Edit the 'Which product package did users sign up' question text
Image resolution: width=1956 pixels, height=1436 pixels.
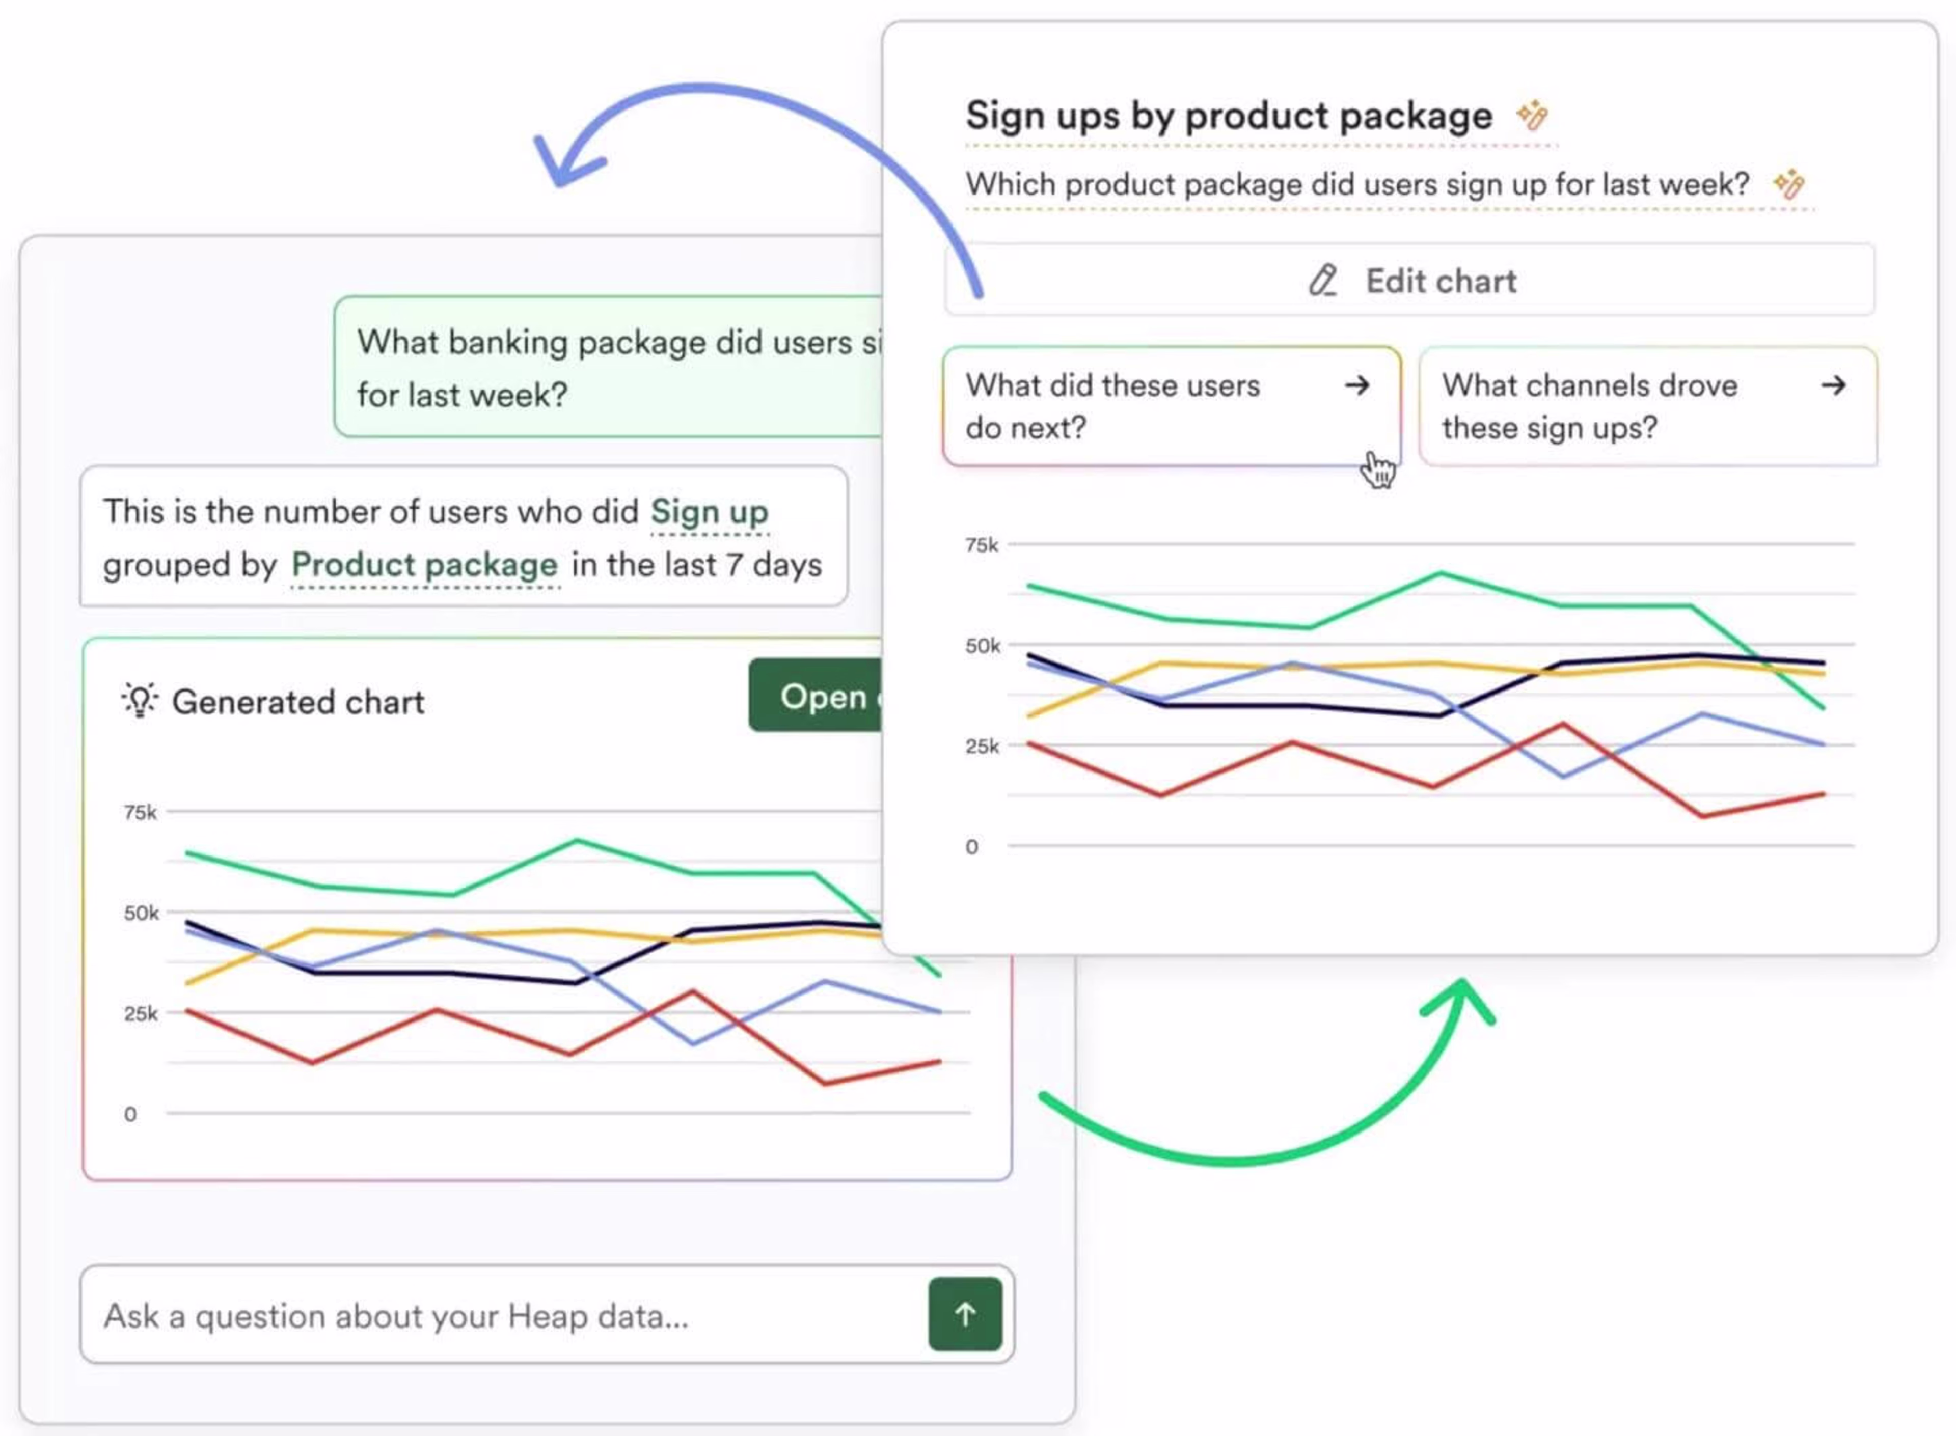(x=1357, y=184)
